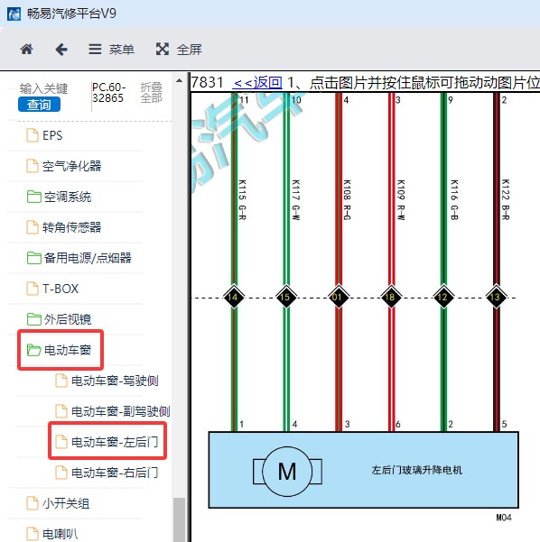Go to the home page icon
The height and width of the screenshot is (542, 540).
(x=27, y=50)
